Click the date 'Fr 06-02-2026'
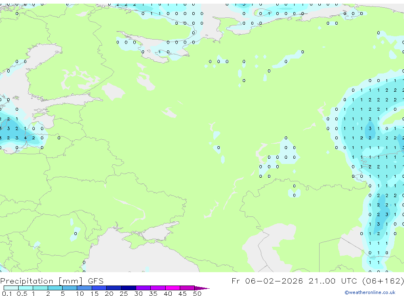Viewport: 404px width, 296px height. 267,281
